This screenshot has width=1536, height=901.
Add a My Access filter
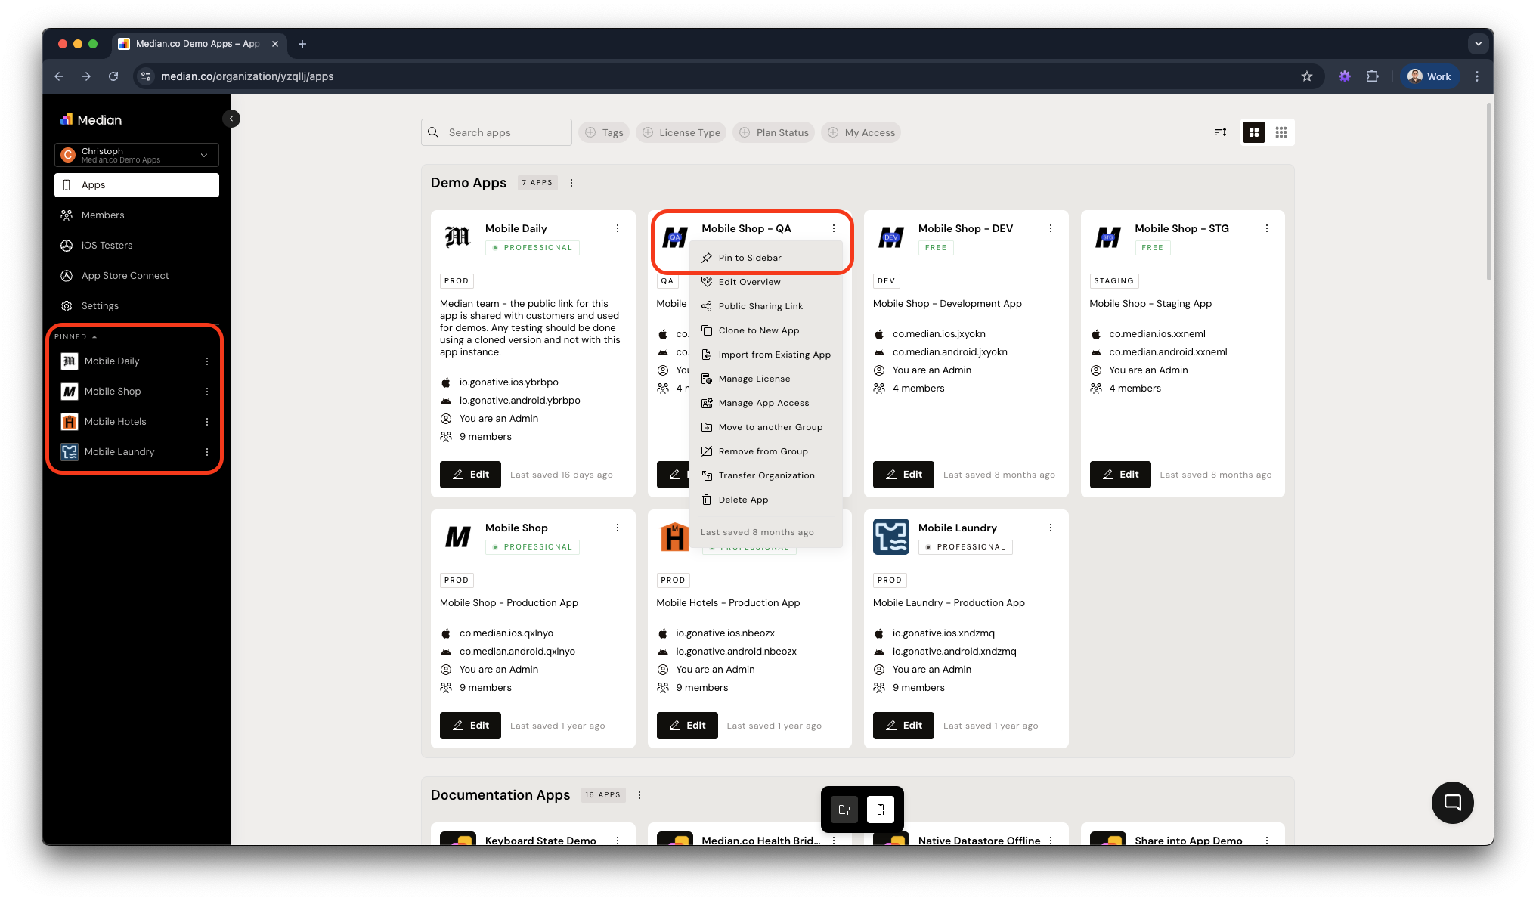[x=861, y=132]
